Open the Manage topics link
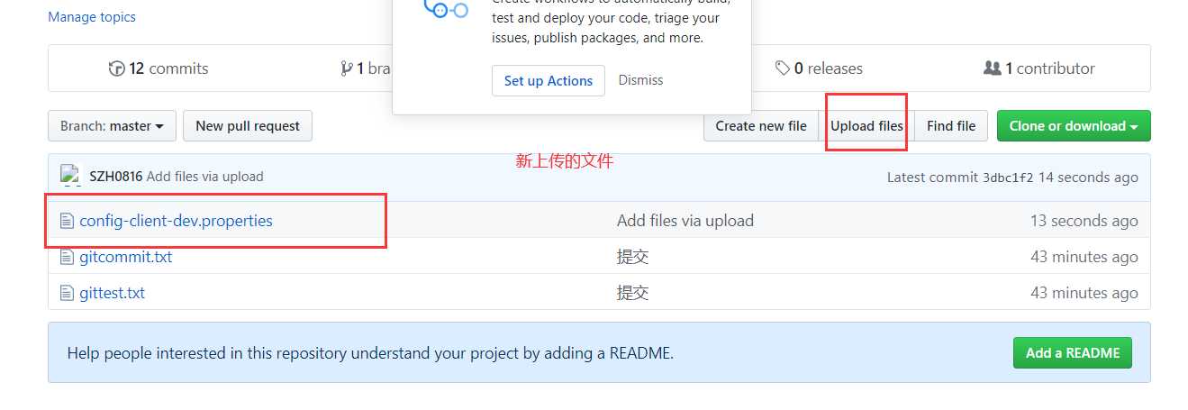Viewport: 1188px width, 410px height. click(x=92, y=17)
